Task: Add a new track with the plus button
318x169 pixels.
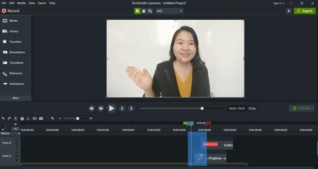Action: point(16,124)
